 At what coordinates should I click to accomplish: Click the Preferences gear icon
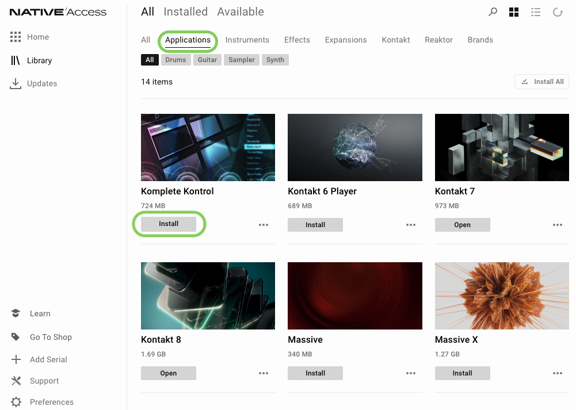point(16,402)
